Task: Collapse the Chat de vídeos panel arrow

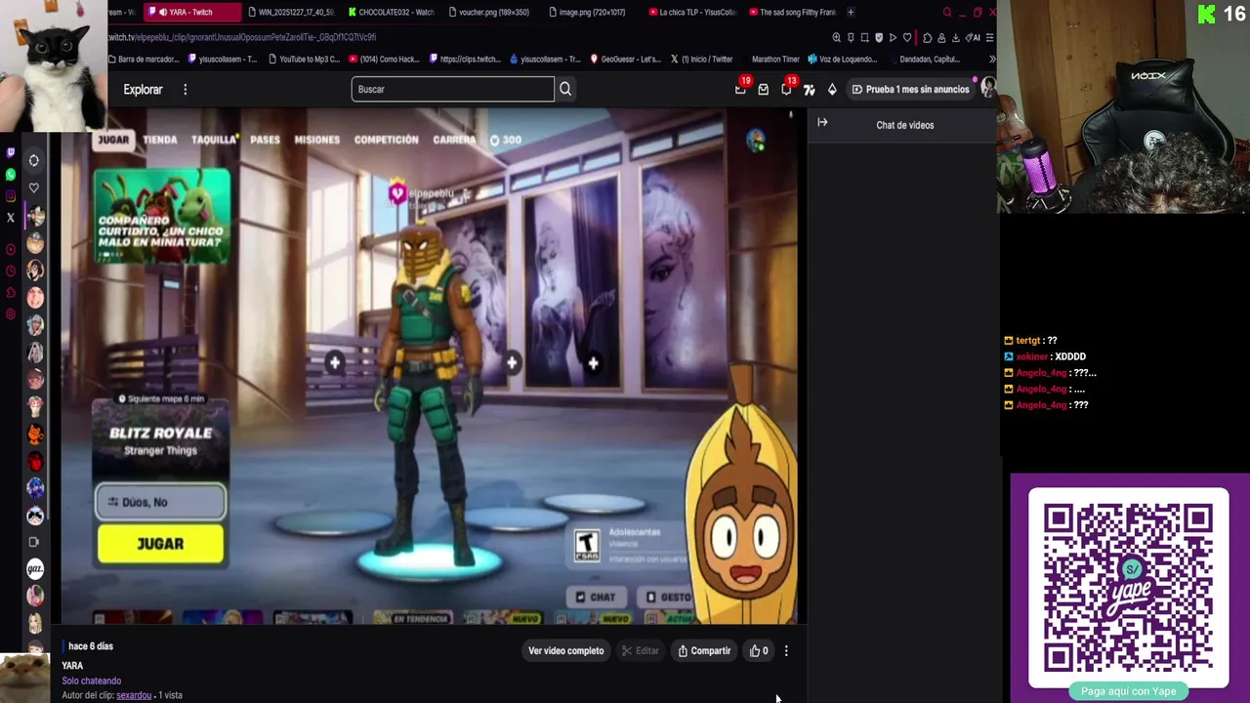Action: [822, 123]
